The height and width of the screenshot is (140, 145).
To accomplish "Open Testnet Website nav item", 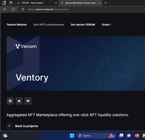I will click(x=17, y=25).
